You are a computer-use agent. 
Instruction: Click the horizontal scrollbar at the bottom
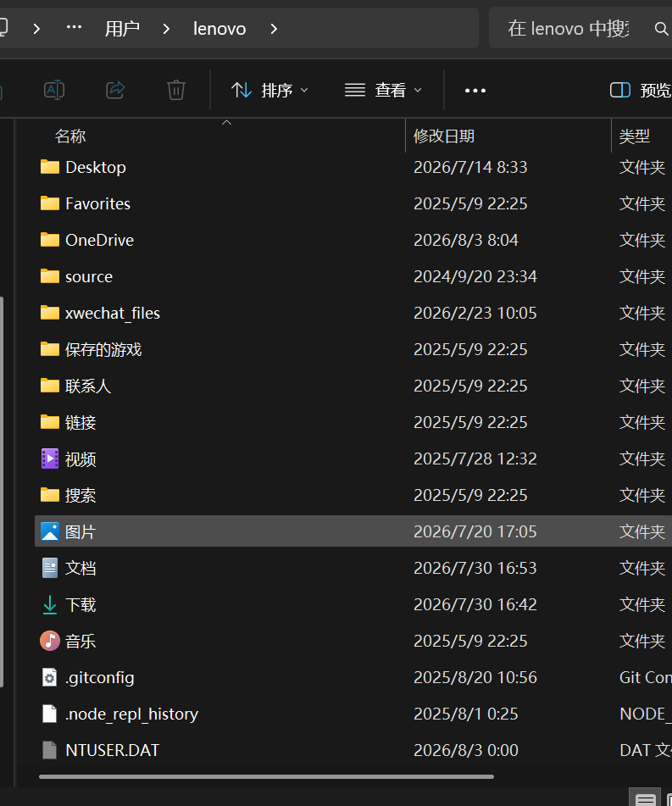(x=266, y=776)
